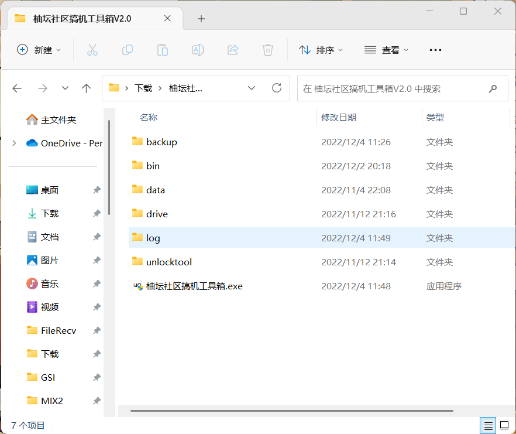The height and width of the screenshot is (434, 516).
Task: Switch to details view layout
Action: pyautogui.click(x=487, y=425)
